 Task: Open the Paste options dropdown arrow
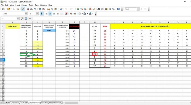click(58, 9)
